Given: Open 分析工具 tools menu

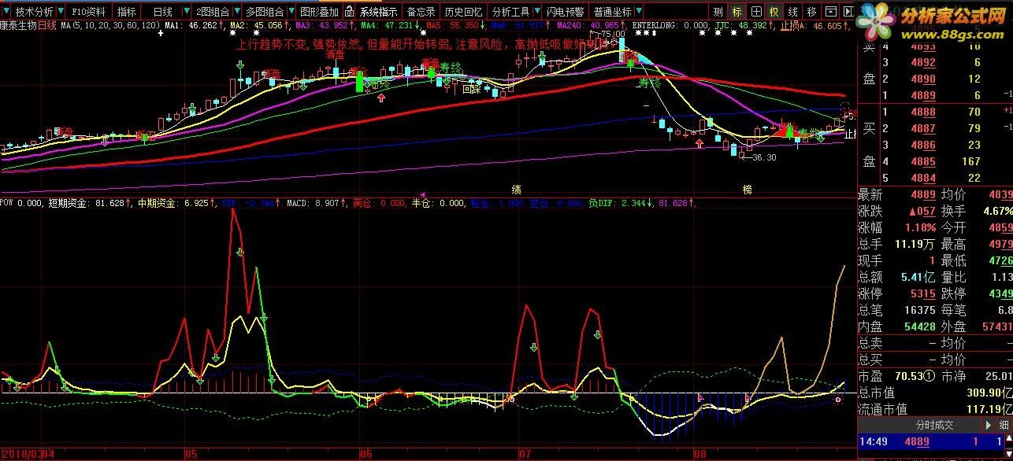Looking at the screenshot, I should point(510,12).
